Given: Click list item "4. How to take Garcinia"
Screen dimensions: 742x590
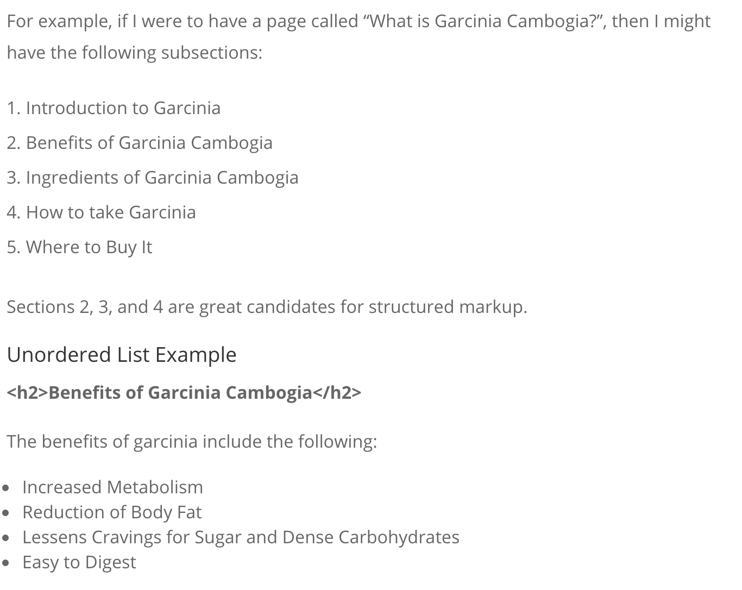Looking at the screenshot, I should 101,212.
